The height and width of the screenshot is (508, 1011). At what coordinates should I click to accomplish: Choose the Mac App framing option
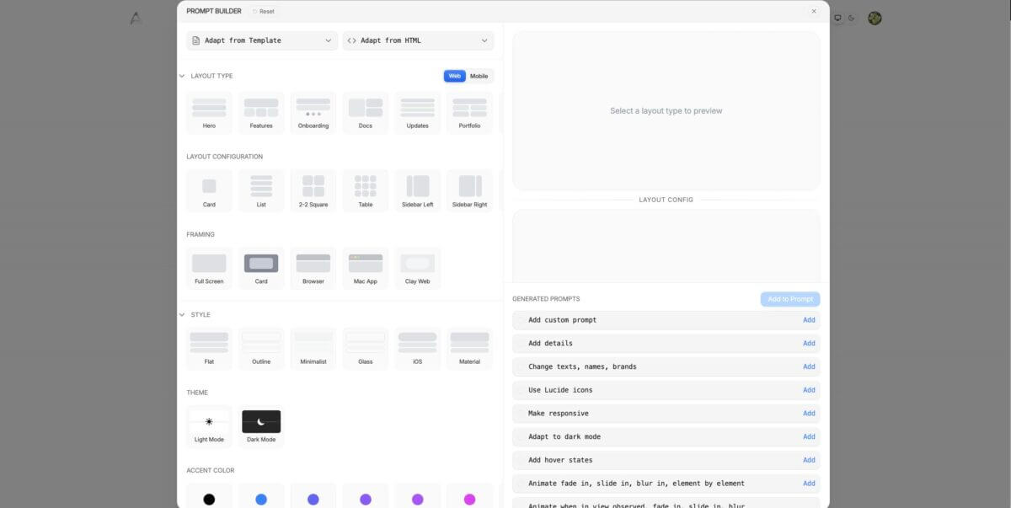pos(366,268)
